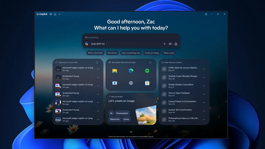Show info for Get guided help with your apps
The width and height of the screenshot is (265, 149).
click(x=150, y=62)
